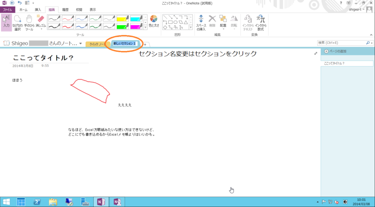Select the double-headed arrow shape
The image size is (375, 207).
pos(175,17)
